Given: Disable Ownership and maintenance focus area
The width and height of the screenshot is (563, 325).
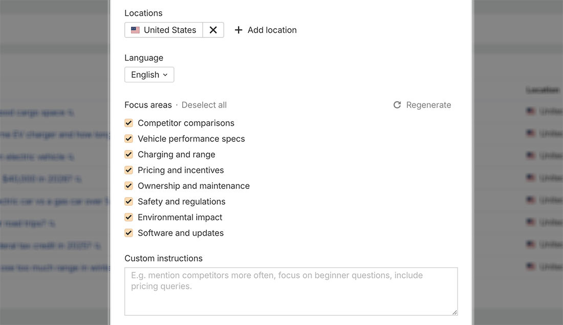Looking at the screenshot, I should [129, 186].
